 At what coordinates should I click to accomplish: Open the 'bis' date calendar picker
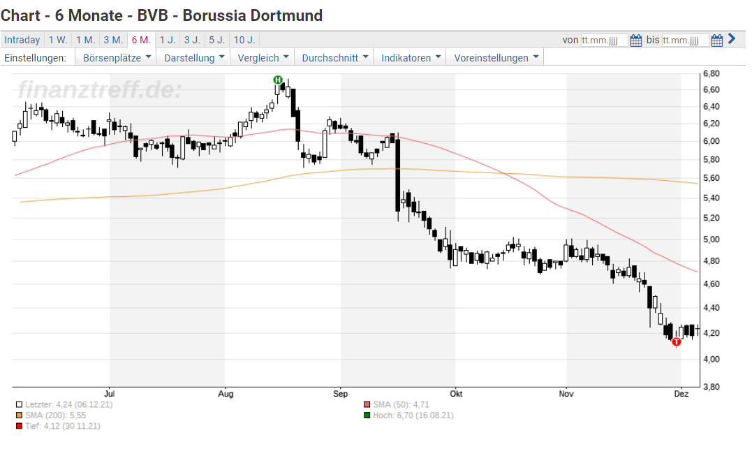pos(717,41)
